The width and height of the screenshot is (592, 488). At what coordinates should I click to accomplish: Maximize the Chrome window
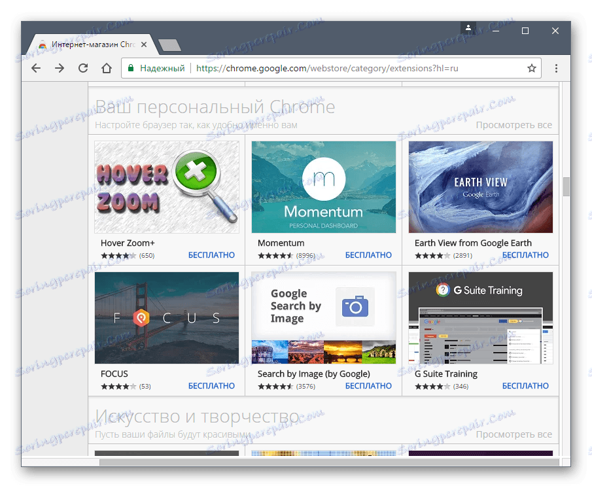[x=525, y=31]
